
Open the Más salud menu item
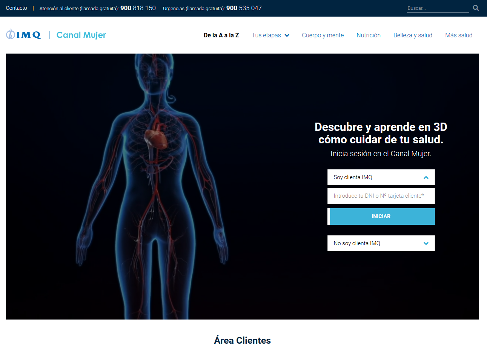[x=458, y=35]
